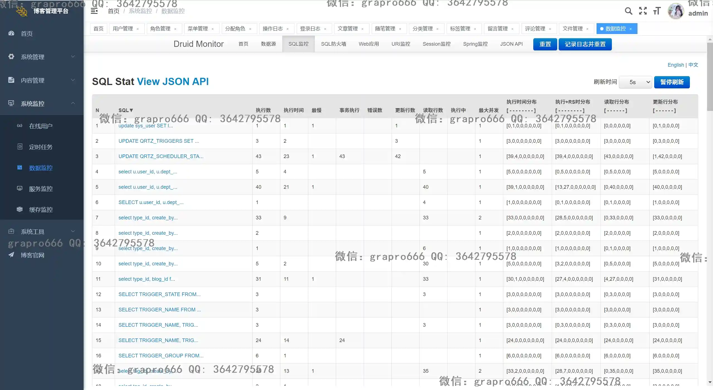Switch to the 文章管理 tab

point(347,29)
